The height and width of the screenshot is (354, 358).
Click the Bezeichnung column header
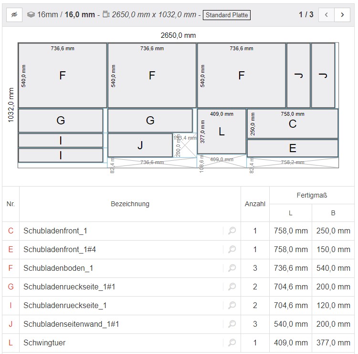pyautogui.click(x=130, y=204)
